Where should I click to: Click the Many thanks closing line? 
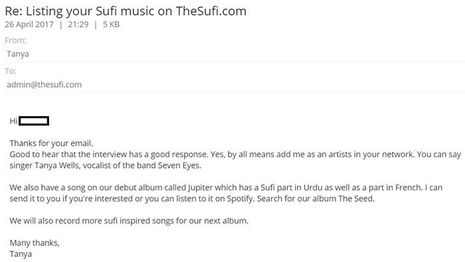(35, 243)
